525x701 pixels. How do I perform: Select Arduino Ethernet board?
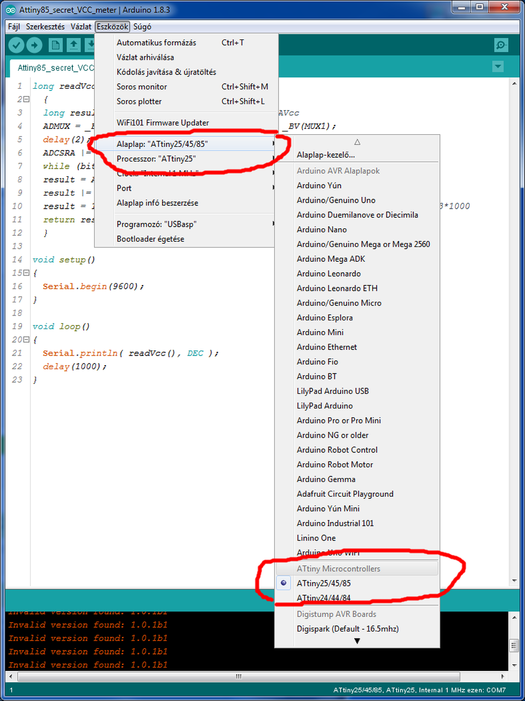coord(357,347)
